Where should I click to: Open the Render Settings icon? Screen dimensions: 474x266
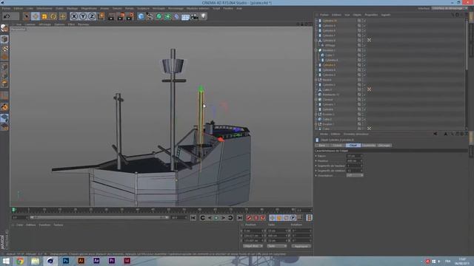130,16
